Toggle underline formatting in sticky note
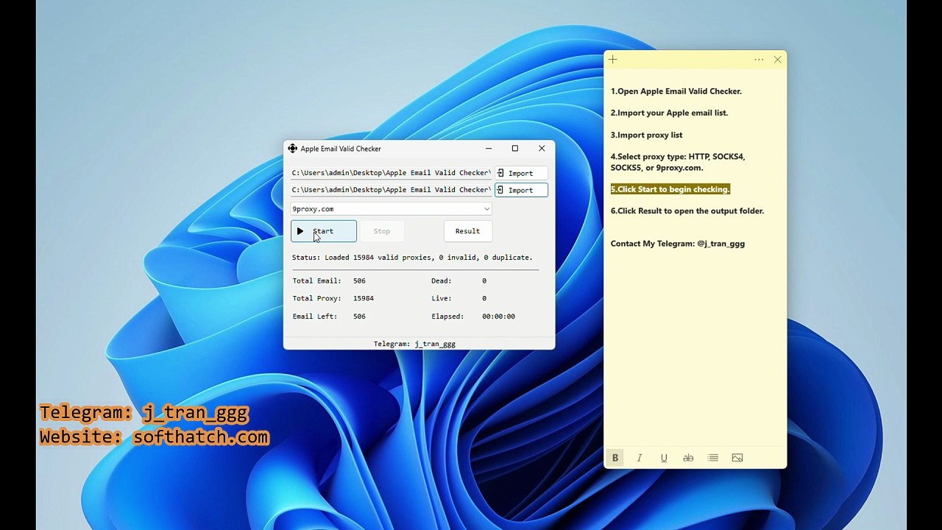Viewport: 942px width, 530px height. [664, 458]
